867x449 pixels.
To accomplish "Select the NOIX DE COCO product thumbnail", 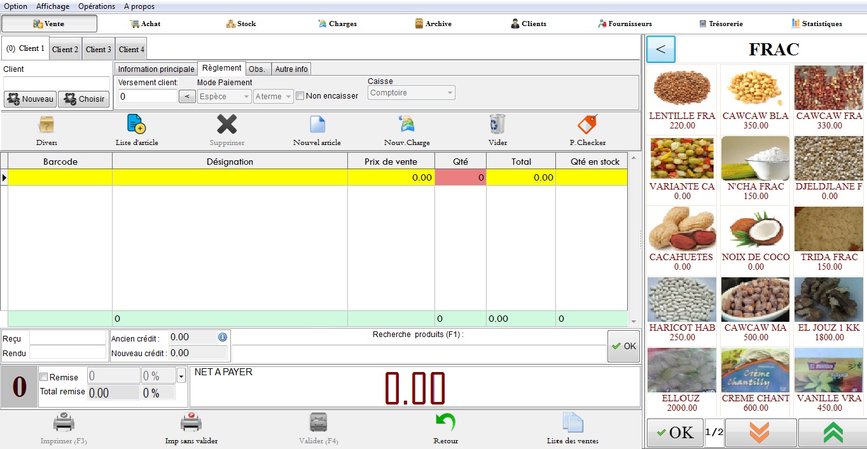I will coord(756,230).
